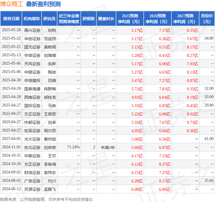This screenshot has width=215, height=202.
Task: Select the 71.24% accuracy value
Action: pos(73,147)
